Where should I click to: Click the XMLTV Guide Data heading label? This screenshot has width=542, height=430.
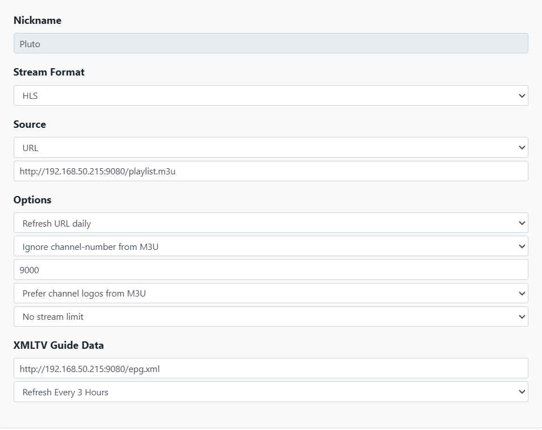[x=59, y=345]
